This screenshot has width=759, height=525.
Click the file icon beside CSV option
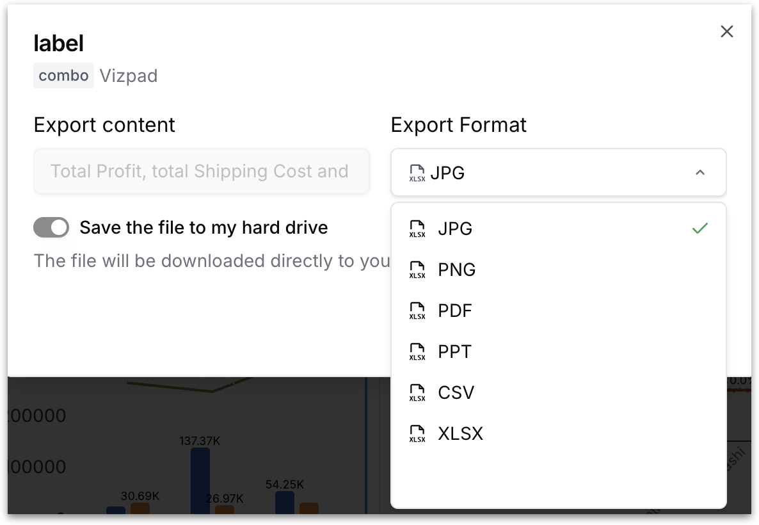pyautogui.click(x=417, y=393)
